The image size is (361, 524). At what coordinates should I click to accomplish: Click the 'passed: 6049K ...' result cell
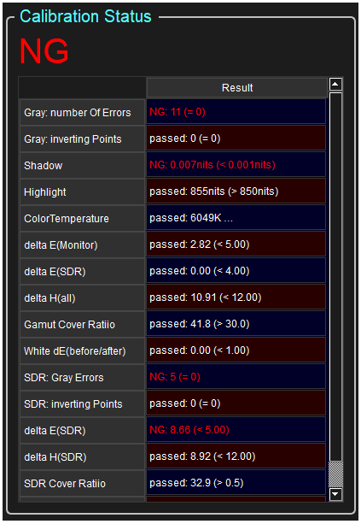[x=236, y=218]
